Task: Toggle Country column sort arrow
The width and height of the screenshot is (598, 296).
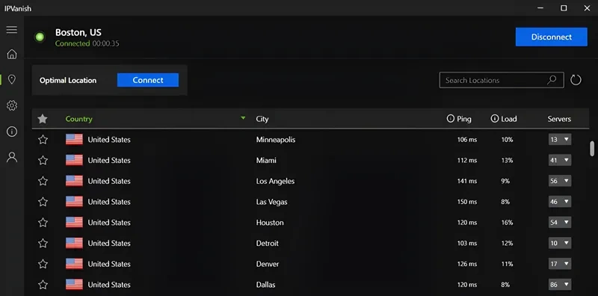Action: [243, 118]
